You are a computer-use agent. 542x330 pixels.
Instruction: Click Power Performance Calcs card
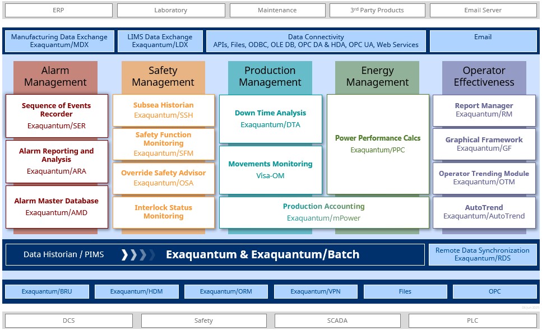tap(378, 144)
